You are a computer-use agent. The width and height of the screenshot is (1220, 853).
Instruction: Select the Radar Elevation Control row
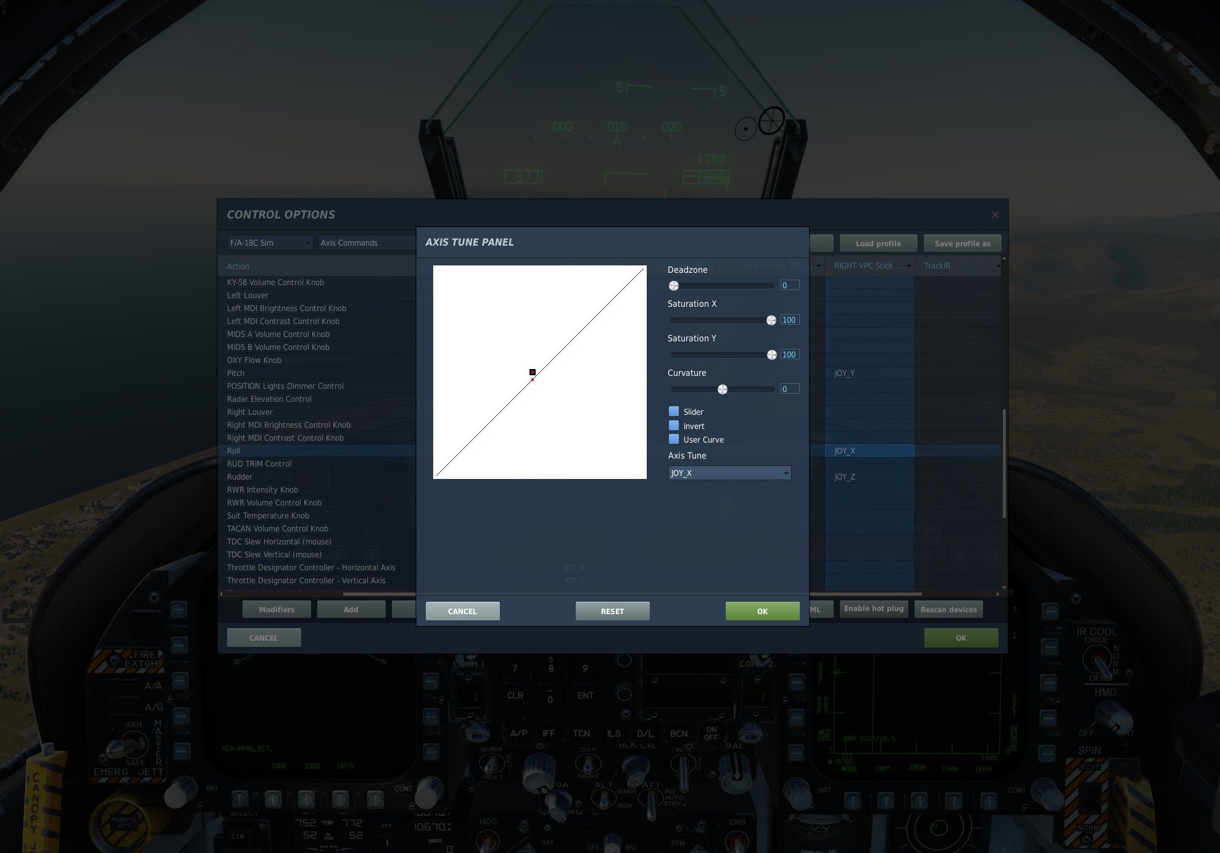click(x=317, y=399)
